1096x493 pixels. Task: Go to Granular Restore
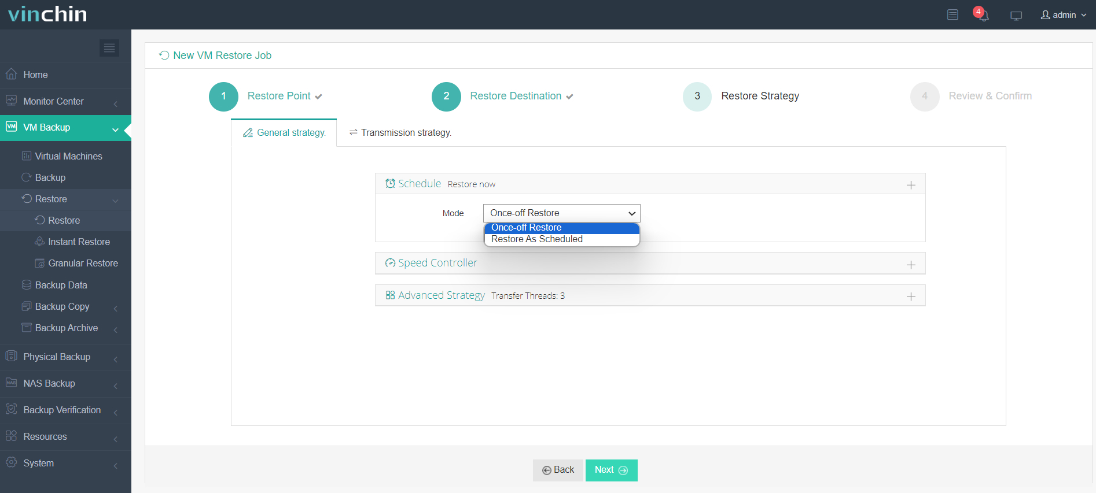coord(83,264)
